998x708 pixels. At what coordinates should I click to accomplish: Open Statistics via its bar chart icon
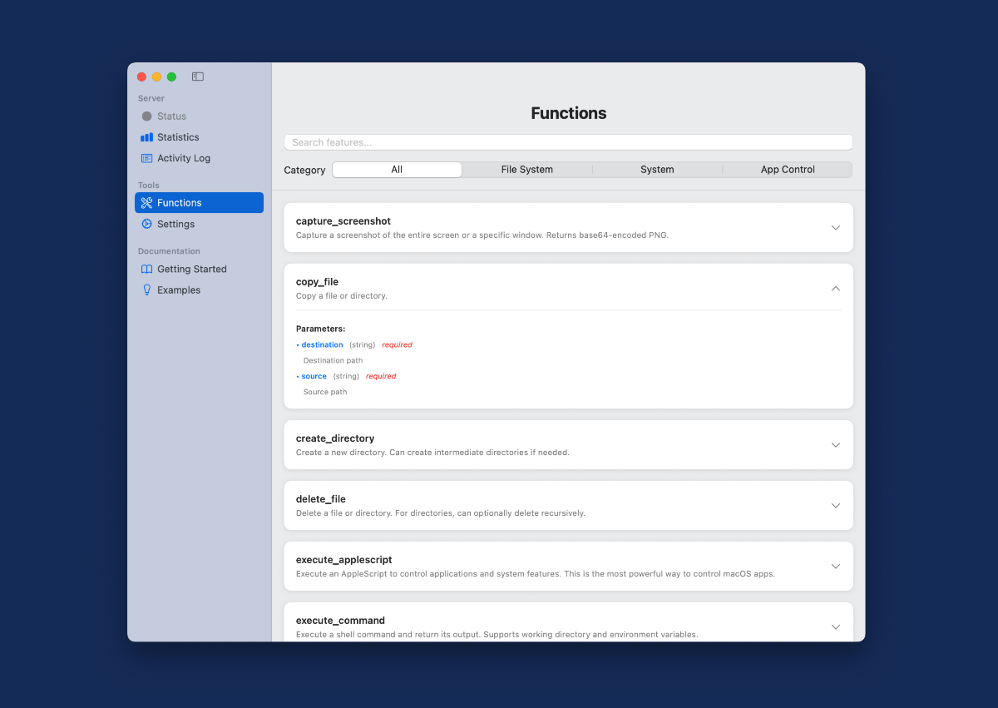pyautogui.click(x=146, y=137)
